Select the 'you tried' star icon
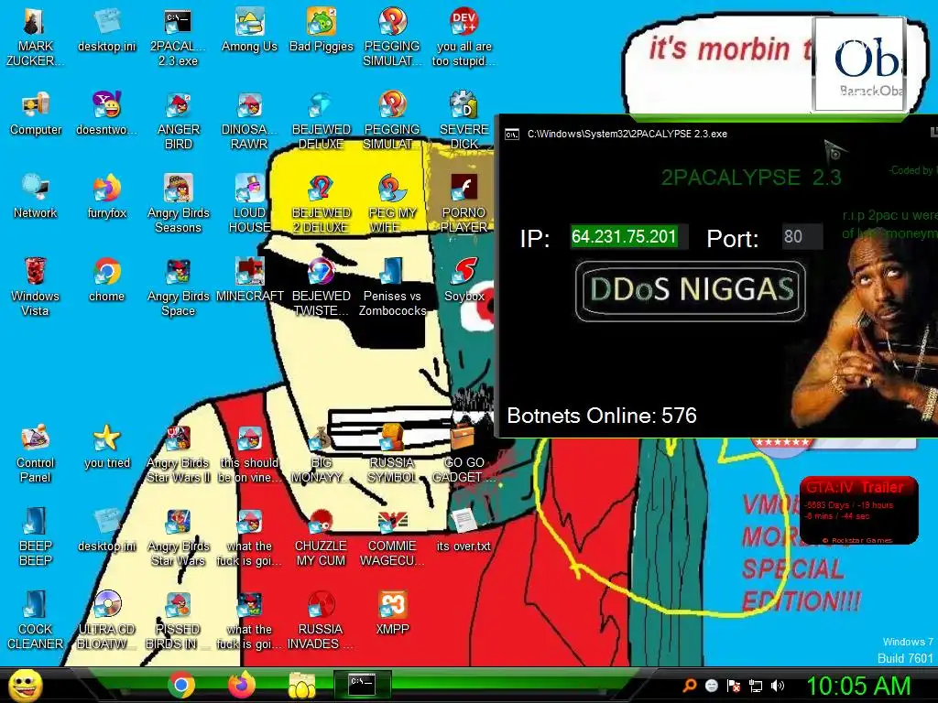 [x=106, y=446]
